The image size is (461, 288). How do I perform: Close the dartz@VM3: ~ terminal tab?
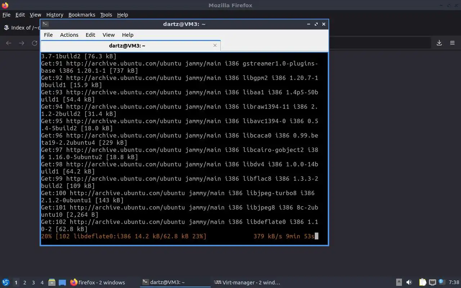coord(215,45)
